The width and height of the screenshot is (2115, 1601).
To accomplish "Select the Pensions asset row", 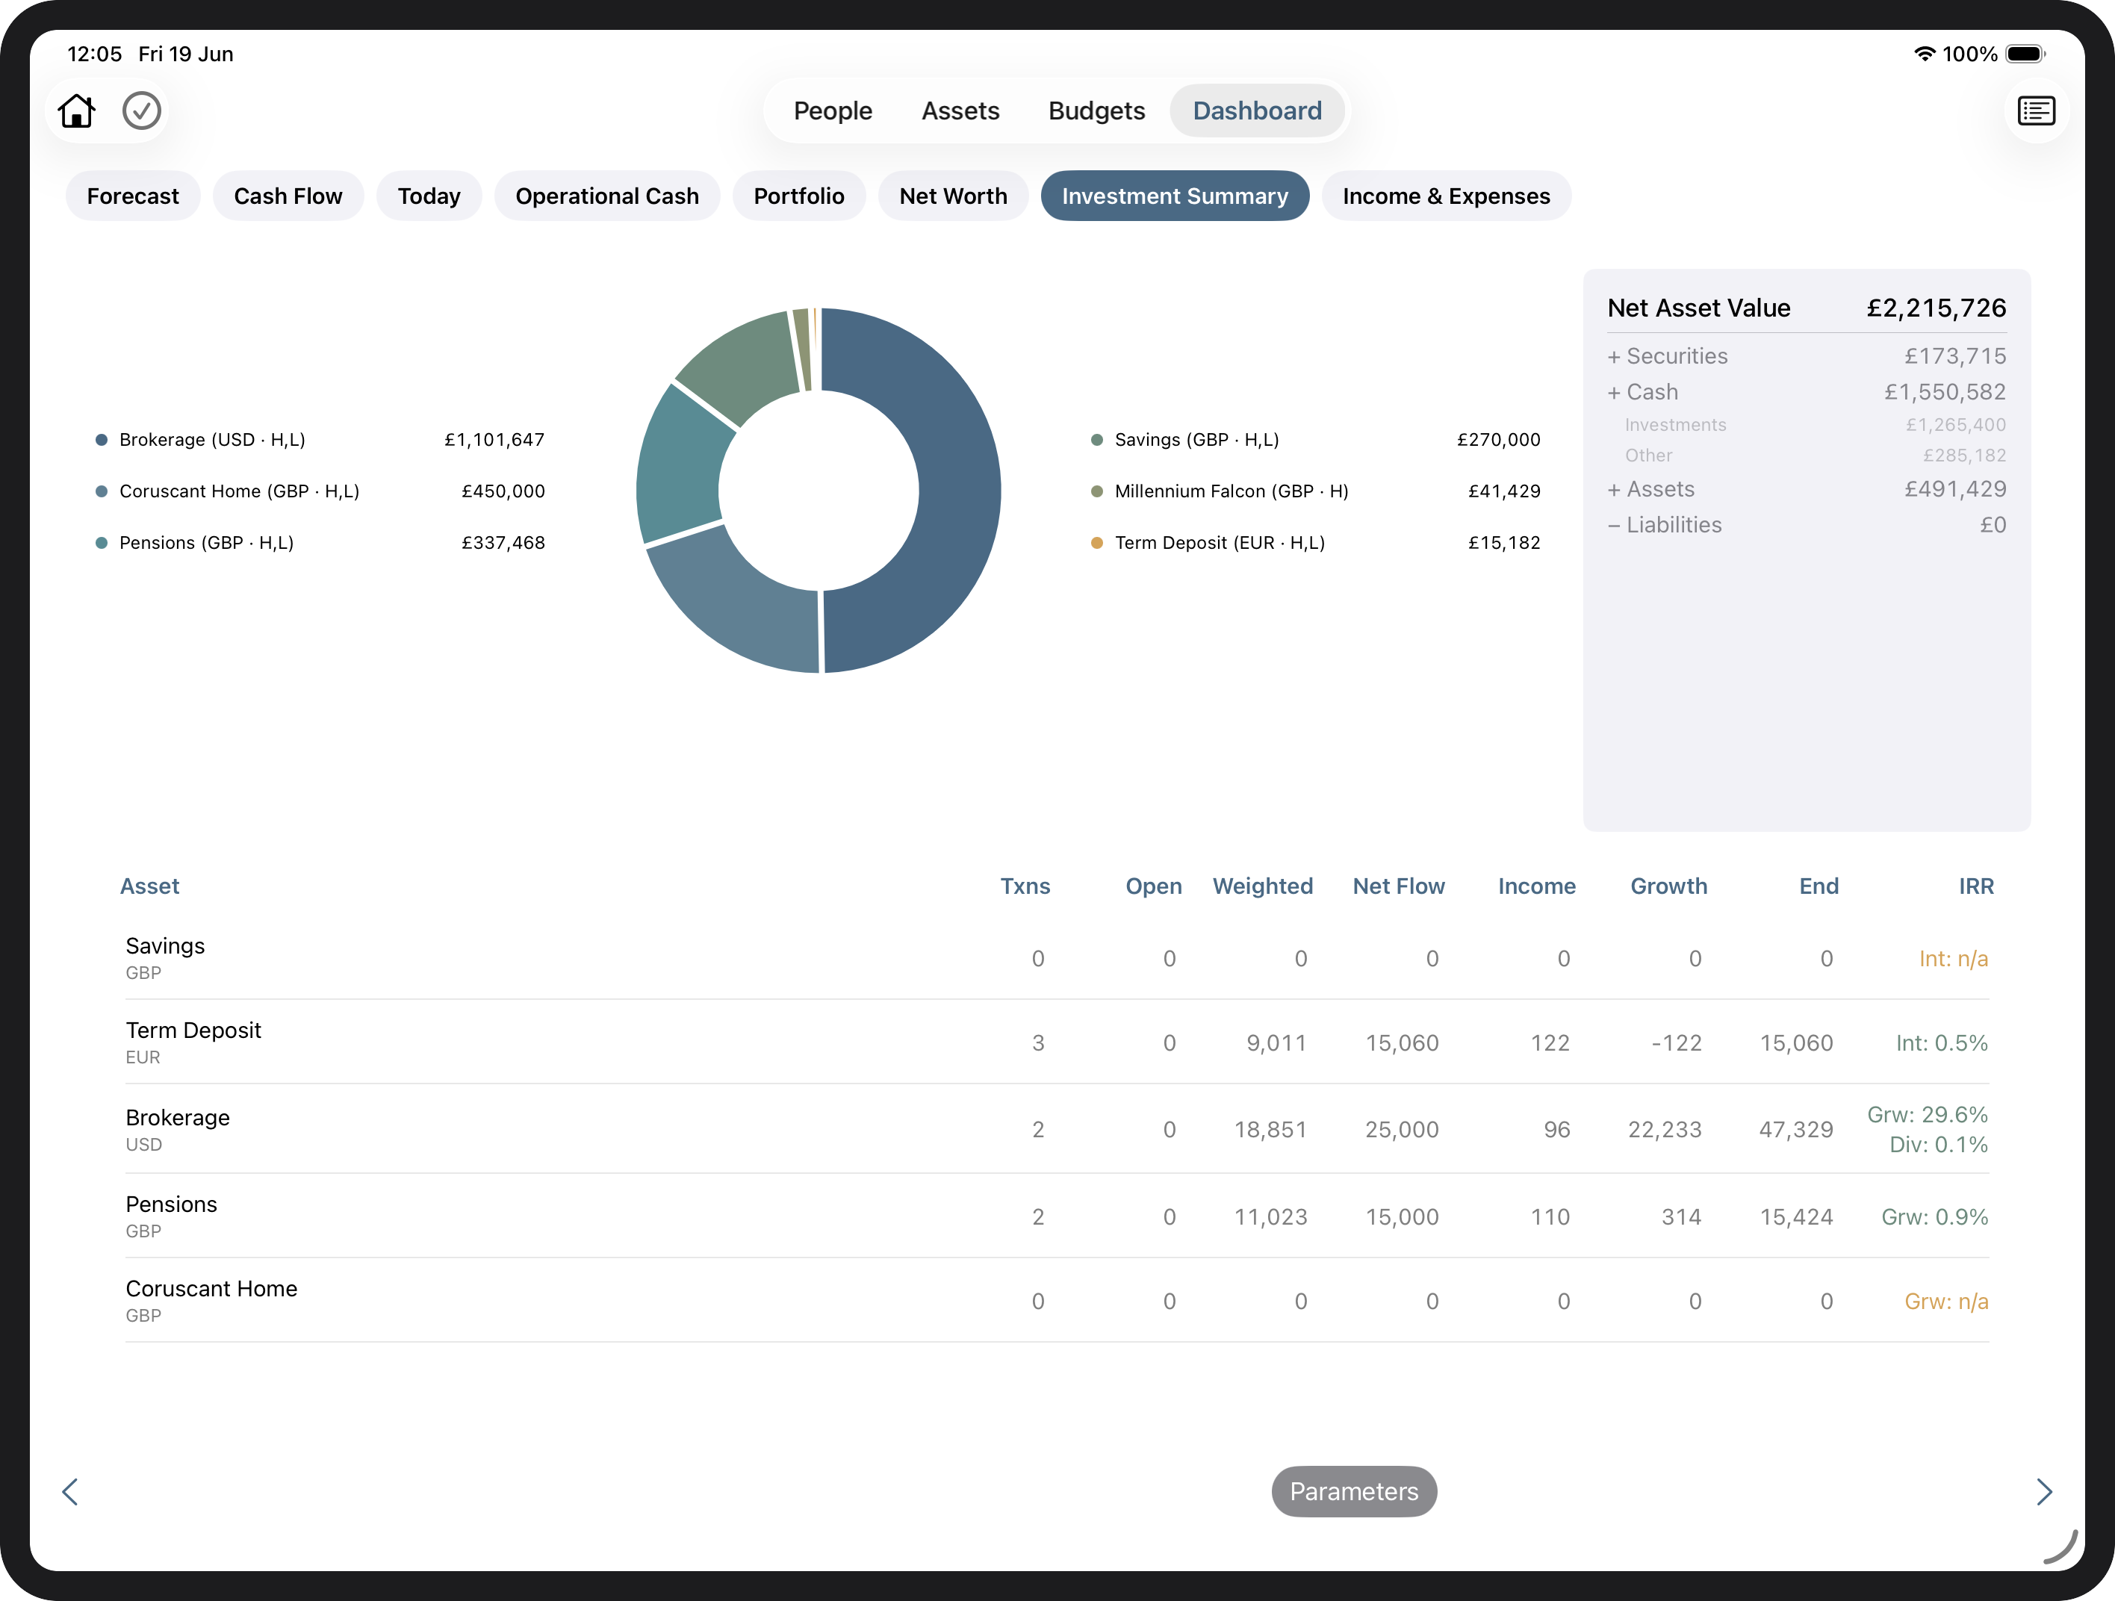I will pyautogui.click(x=1057, y=1216).
